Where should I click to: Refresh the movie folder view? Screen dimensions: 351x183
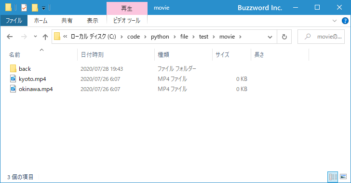click(x=284, y=37)
